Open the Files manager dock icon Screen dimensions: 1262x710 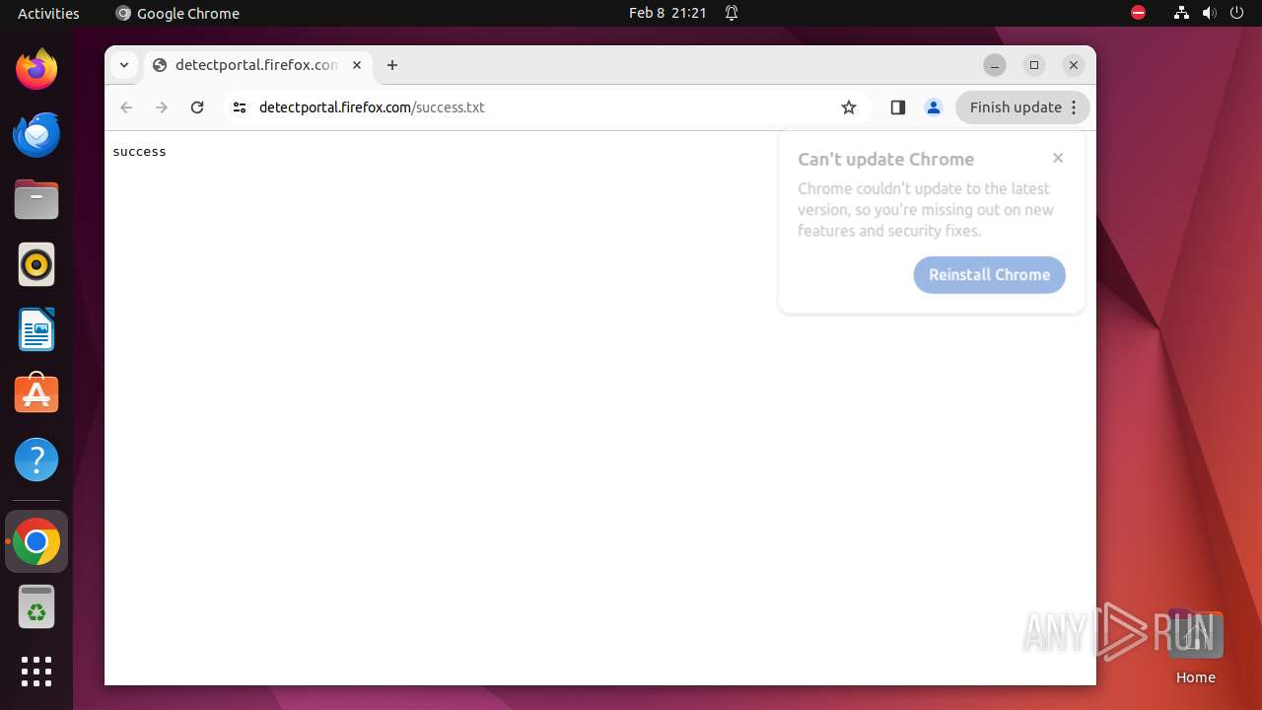(x=36, y=199)
